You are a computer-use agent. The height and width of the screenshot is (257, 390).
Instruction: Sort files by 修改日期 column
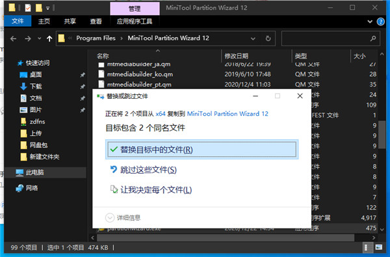(237, 56)
